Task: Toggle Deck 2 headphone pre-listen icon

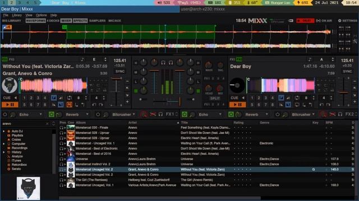Action: coord(171,62)
